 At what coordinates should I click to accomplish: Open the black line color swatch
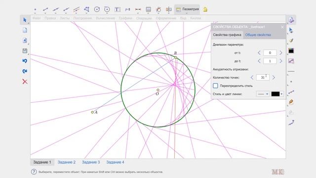[x=277, y=94]
